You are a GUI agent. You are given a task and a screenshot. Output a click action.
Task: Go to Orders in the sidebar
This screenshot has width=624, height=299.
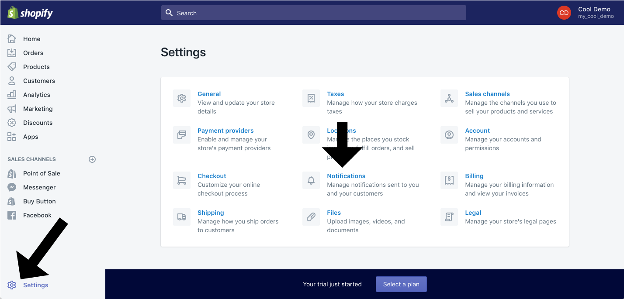pos(33,53)
